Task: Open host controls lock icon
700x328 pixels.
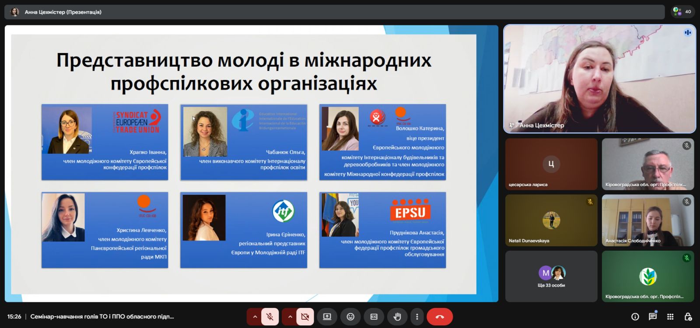Action: (688, 317)
